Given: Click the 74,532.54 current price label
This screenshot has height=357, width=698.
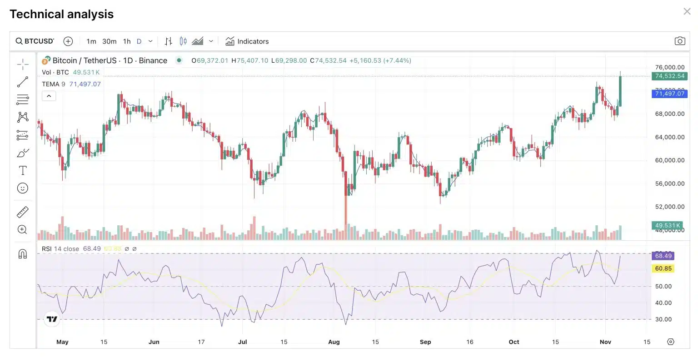Looking at the screenshot, I should coord(669,76).
